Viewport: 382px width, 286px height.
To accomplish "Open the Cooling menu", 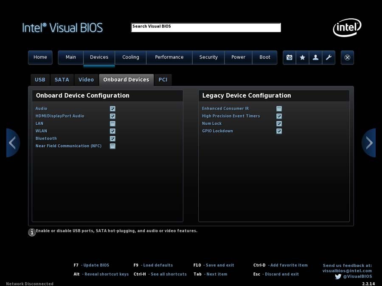I will pos(131,57).
